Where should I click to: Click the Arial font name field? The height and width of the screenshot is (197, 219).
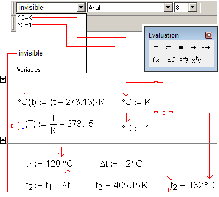pyautogui.click(x=126, y=8)
